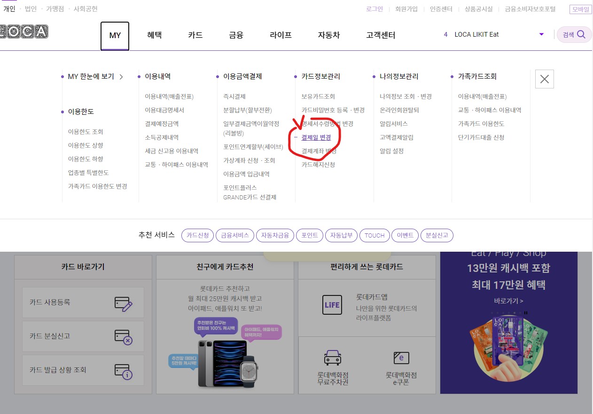Go to 가맹점 site

(55, 8)
